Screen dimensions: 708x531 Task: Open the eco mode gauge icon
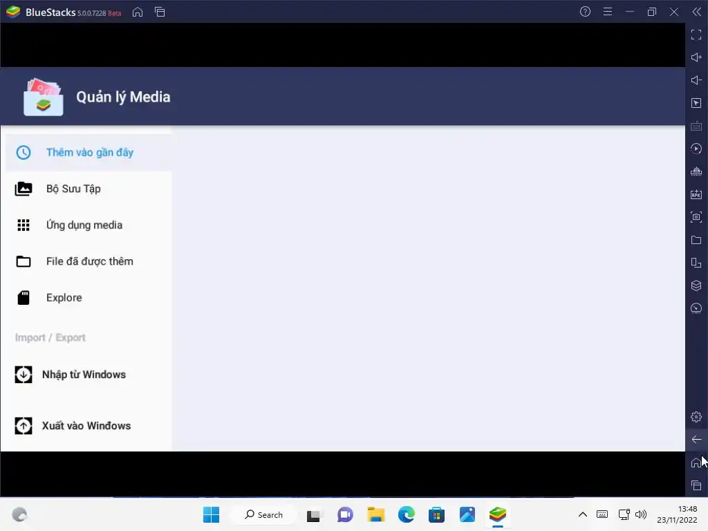point(696,308)
